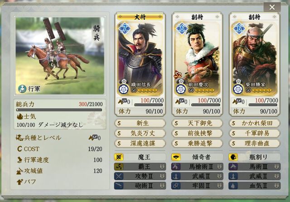Screen dimensions: 290x202
Task: Click the 総兵力 troop strength bar
Action: point(59,110)
